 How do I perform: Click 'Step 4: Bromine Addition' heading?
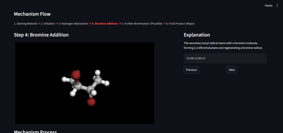tap(41, 35)
